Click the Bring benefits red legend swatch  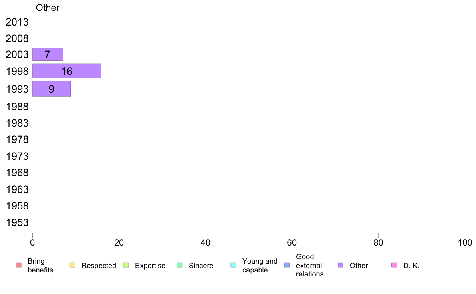[x=18, y=265]
